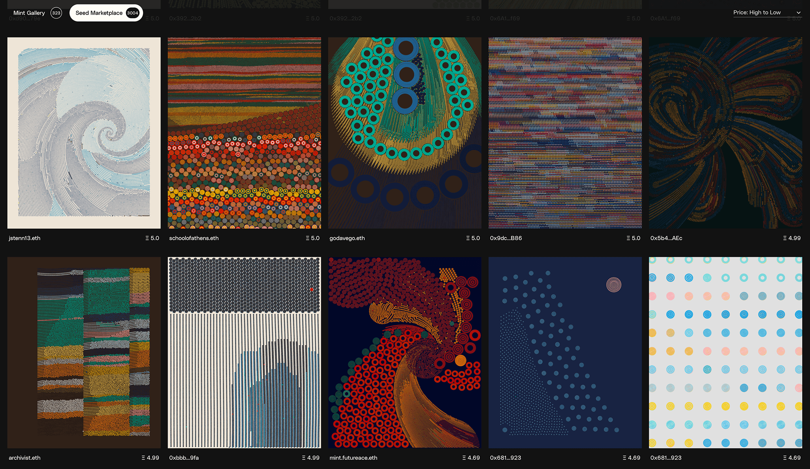Click the 323 count badge on Mint Gallery

coord(56,13)
